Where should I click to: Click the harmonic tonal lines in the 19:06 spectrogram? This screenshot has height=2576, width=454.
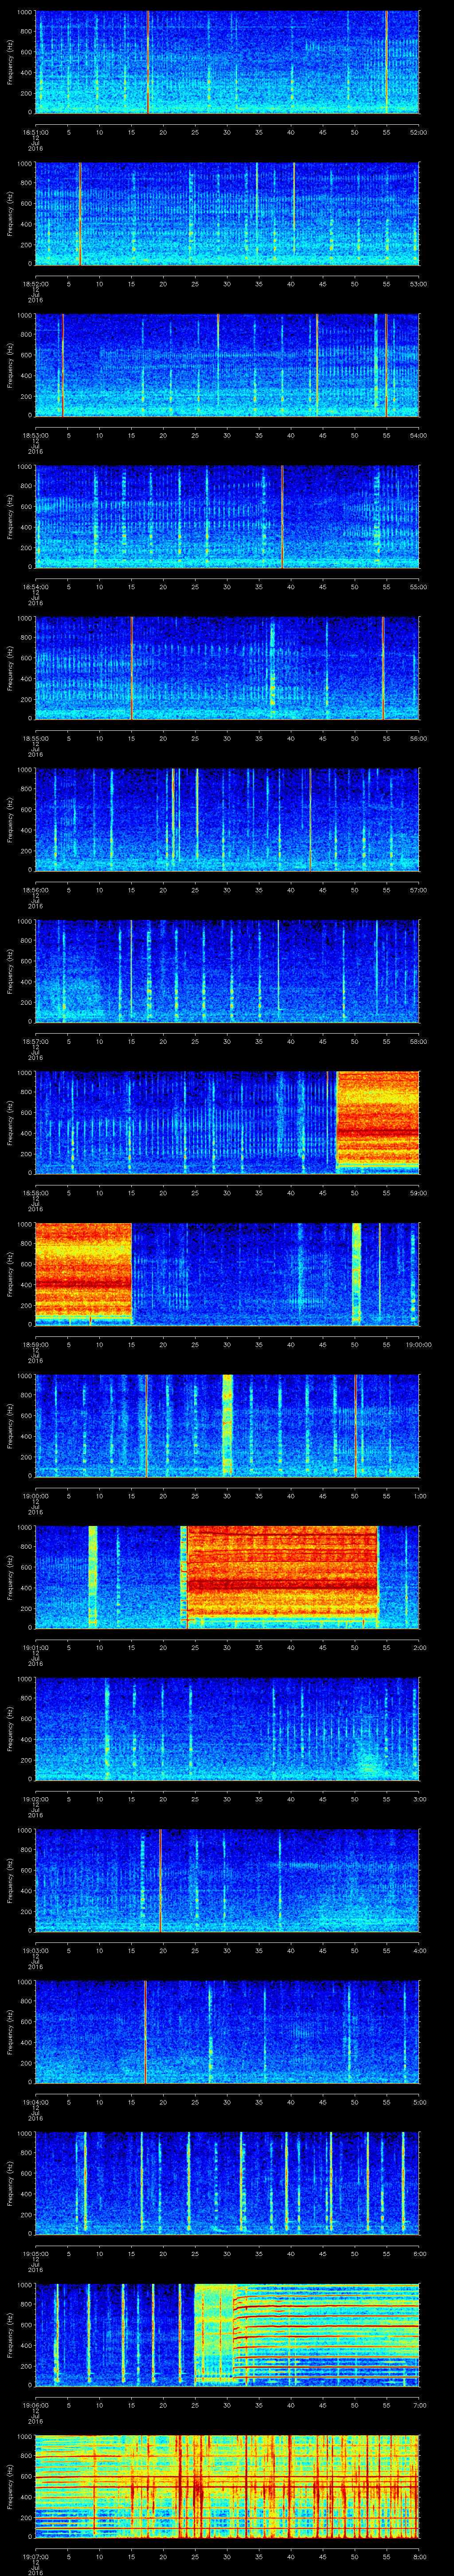(326, 2334)
